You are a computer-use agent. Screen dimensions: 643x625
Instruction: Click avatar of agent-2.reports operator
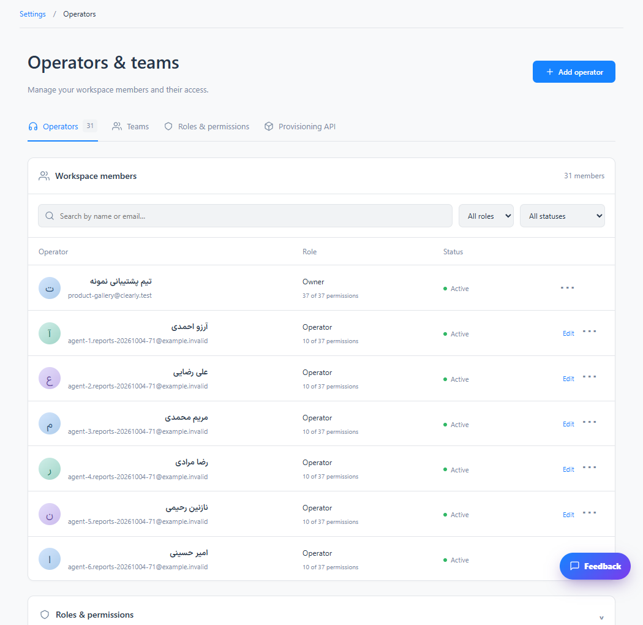(50, 378)
